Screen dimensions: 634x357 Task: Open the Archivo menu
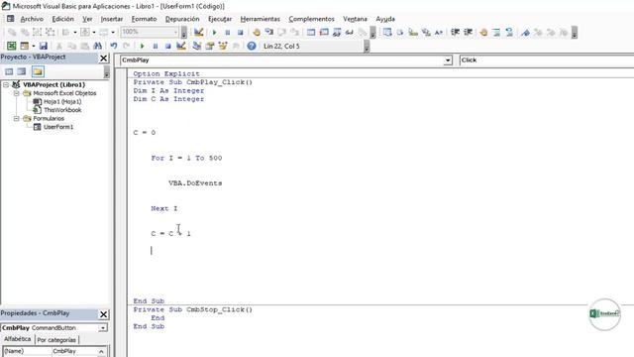pyautogui.click(x=32, y=19)
